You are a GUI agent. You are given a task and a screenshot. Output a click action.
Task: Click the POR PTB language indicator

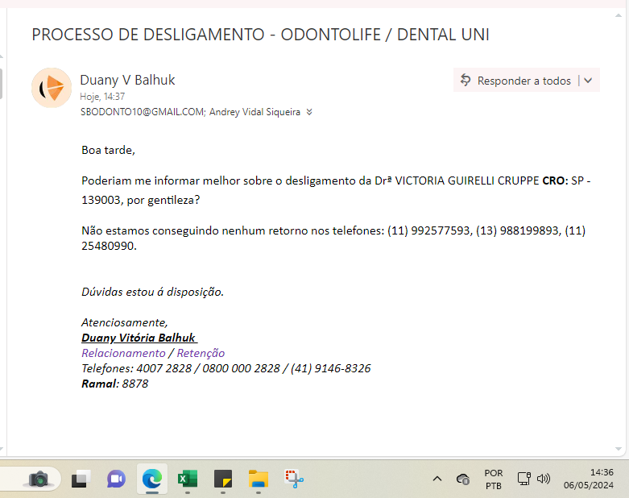tap(494, 479)
